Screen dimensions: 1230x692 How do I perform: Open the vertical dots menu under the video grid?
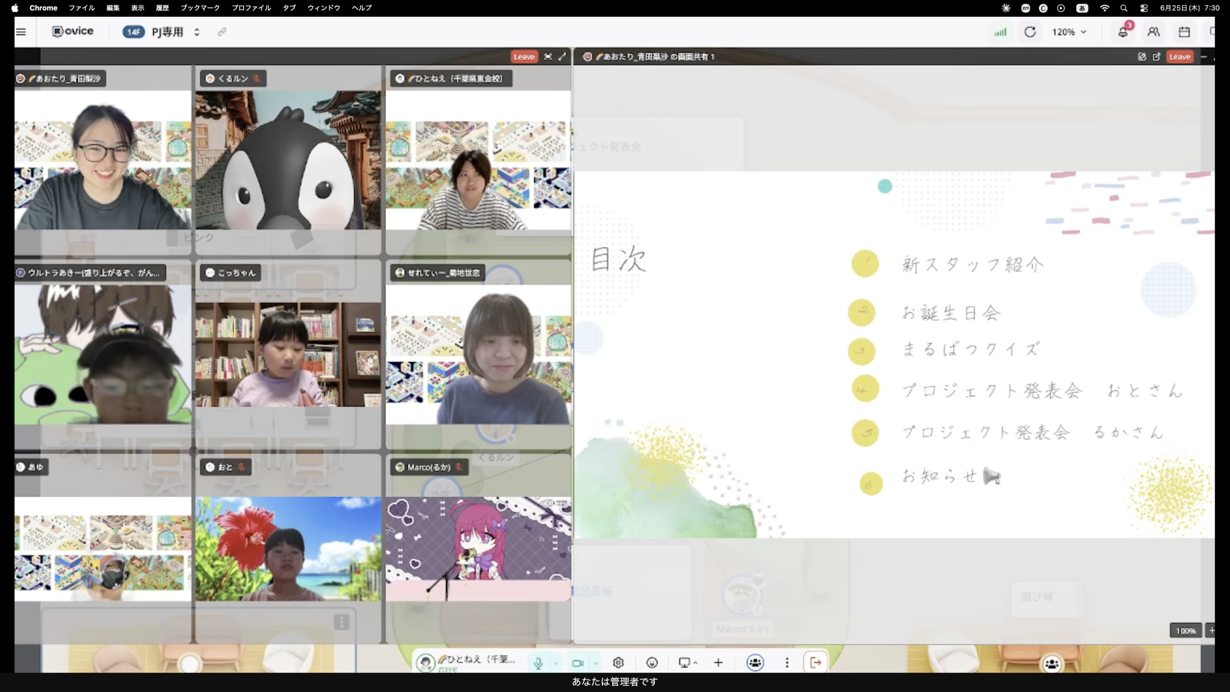(x=342, y=622)
